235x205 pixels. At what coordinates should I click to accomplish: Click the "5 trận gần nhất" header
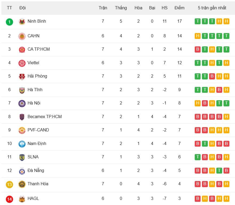[212, 8]
